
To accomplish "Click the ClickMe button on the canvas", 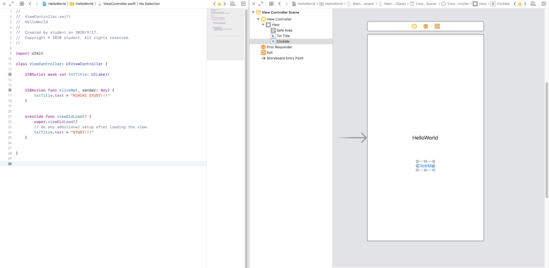I will [425, 166].
